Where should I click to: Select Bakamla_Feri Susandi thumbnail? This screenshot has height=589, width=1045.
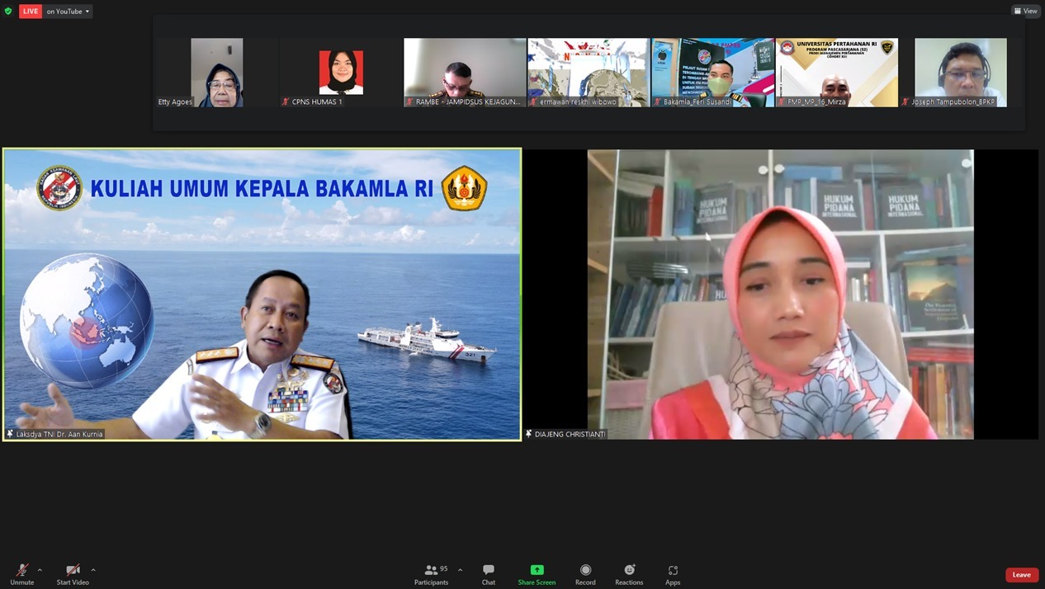(x=712, y=73)
